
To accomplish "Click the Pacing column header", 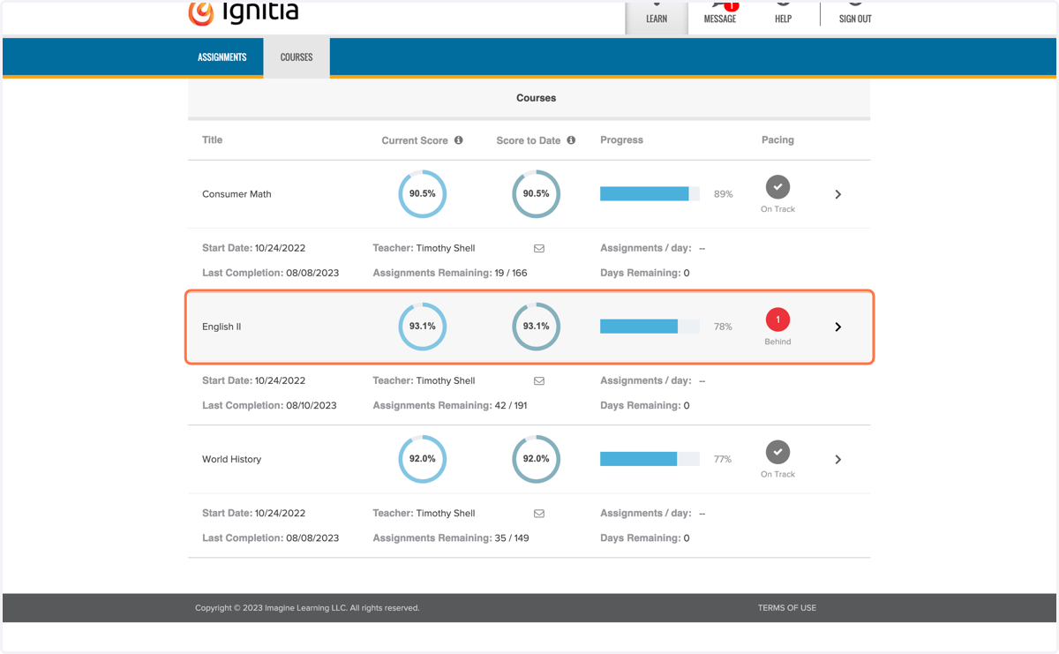I will (x=777, y=140).
